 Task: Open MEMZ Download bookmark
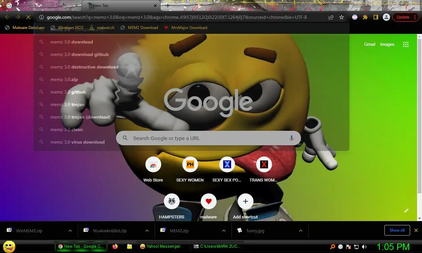point(139,28)
